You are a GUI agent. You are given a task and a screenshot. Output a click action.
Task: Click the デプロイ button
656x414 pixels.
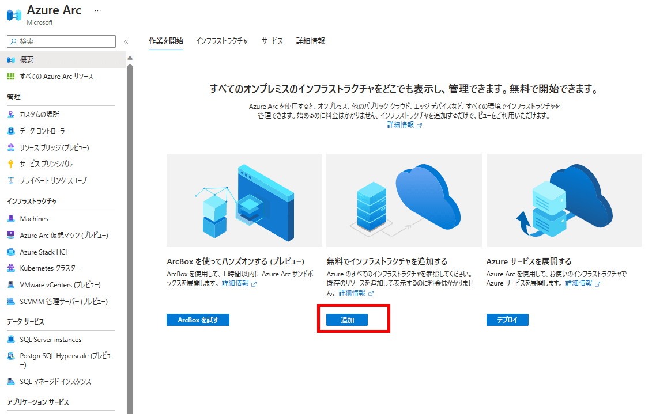[507, 320]
